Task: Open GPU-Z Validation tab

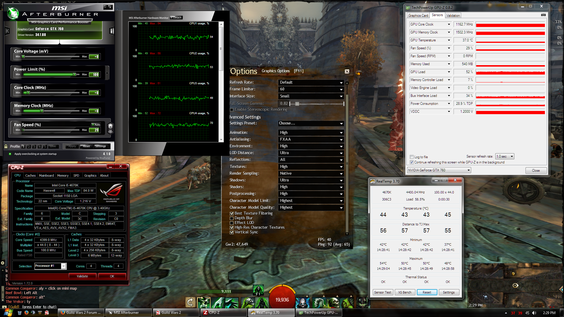Action: click(453, 16)
